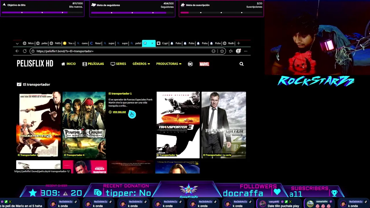Click the Objetivo de Bits progress bar
This screenshot has width=370, height=208.
pyautogui.click(x=42, y=12)
